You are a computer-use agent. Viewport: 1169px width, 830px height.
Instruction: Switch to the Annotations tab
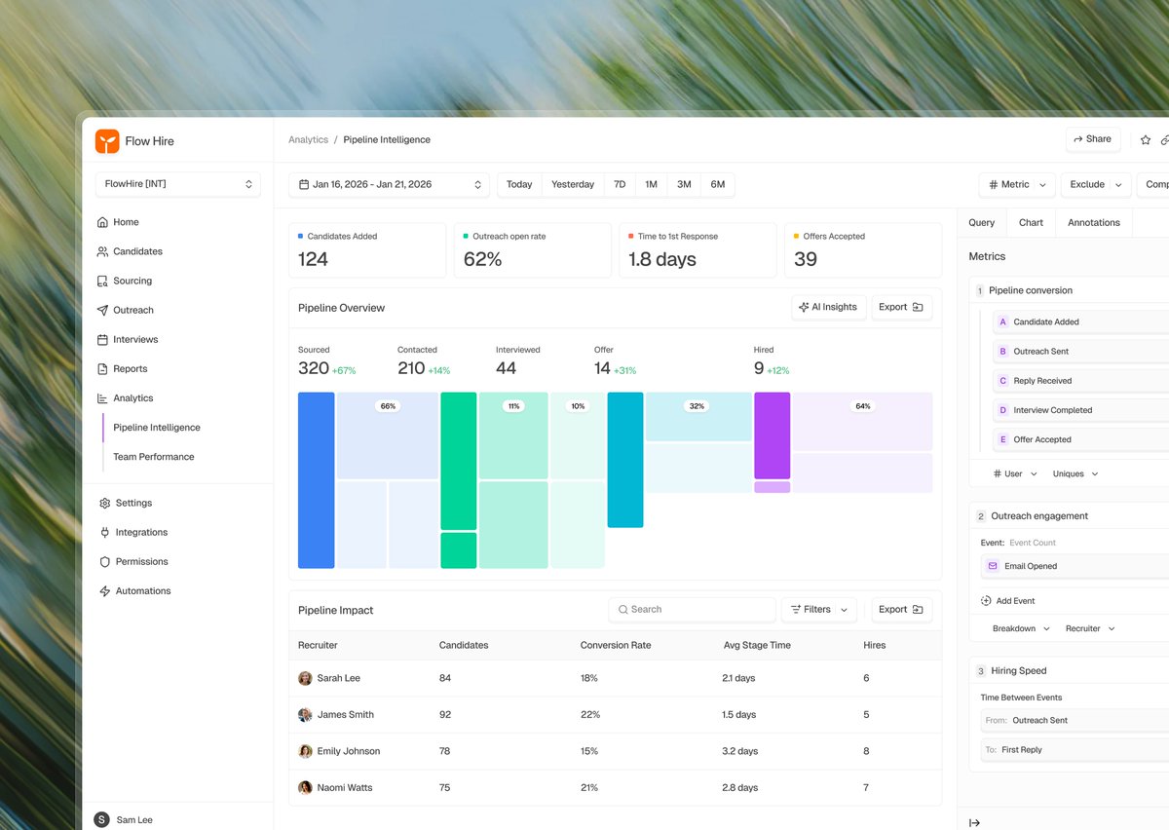(1093, 222)
